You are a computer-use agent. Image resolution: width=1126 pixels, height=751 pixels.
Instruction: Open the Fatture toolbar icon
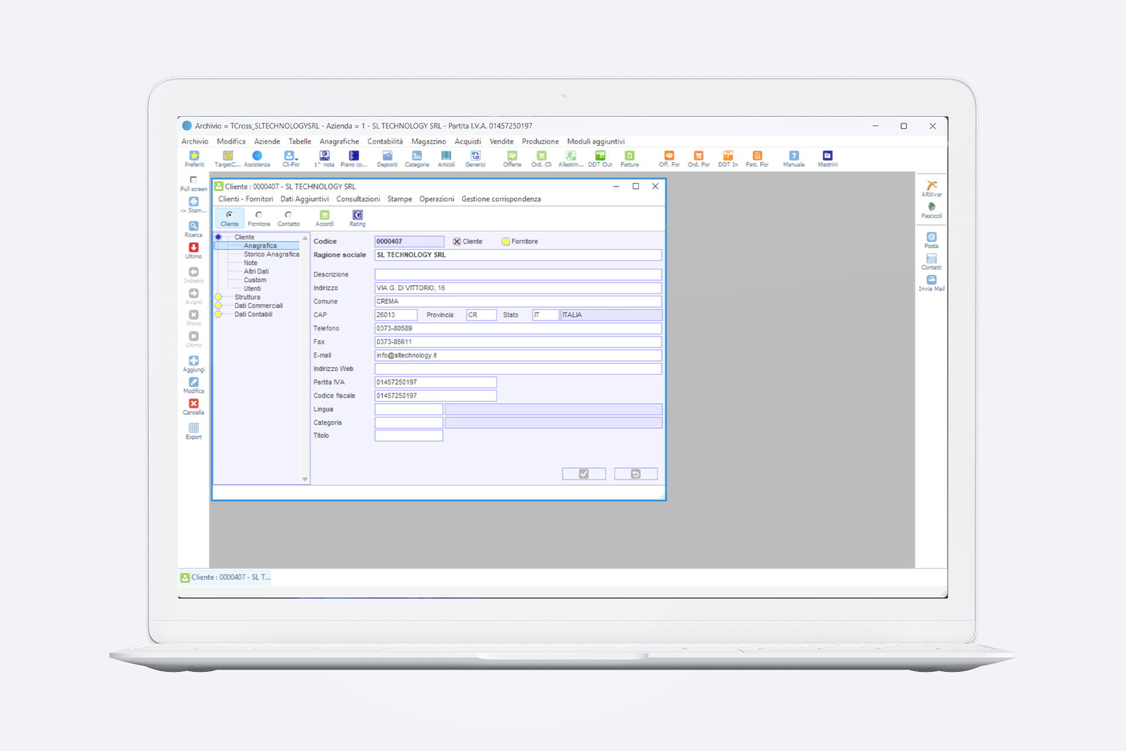tap(629, 157)
